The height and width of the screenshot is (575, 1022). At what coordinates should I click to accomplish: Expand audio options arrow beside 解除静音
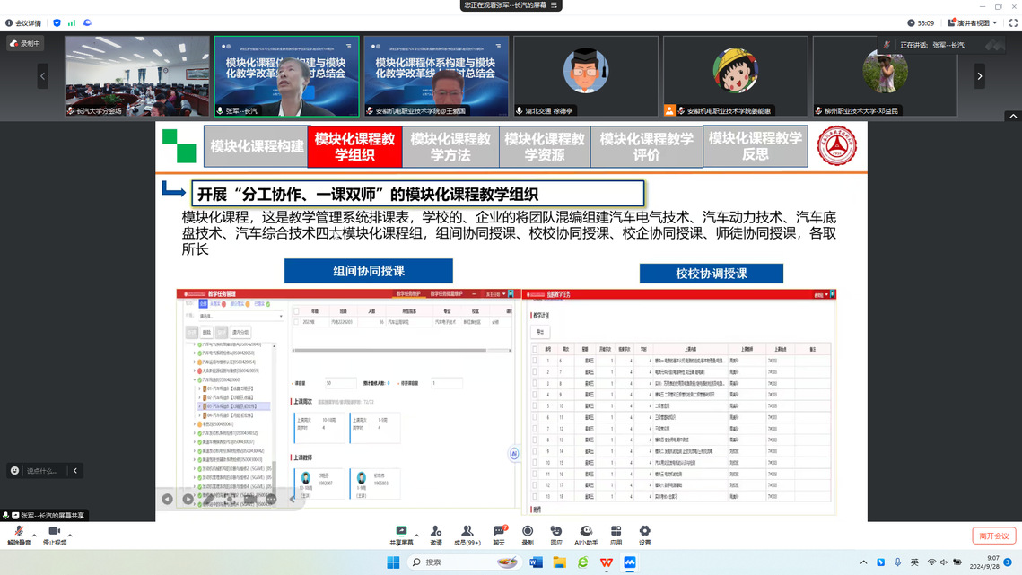pyautogui.click(x=34, y=535)
